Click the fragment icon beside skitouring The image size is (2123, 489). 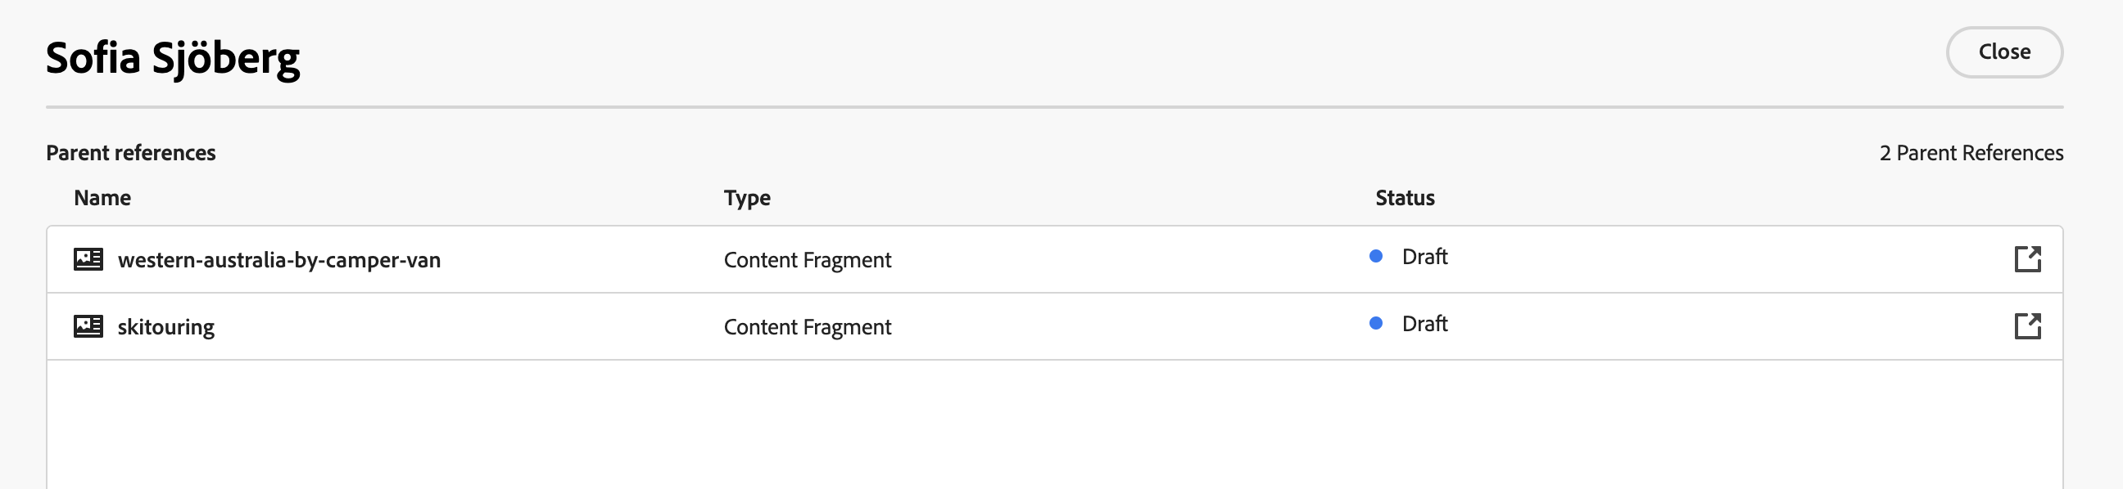(x=88, y=326)
